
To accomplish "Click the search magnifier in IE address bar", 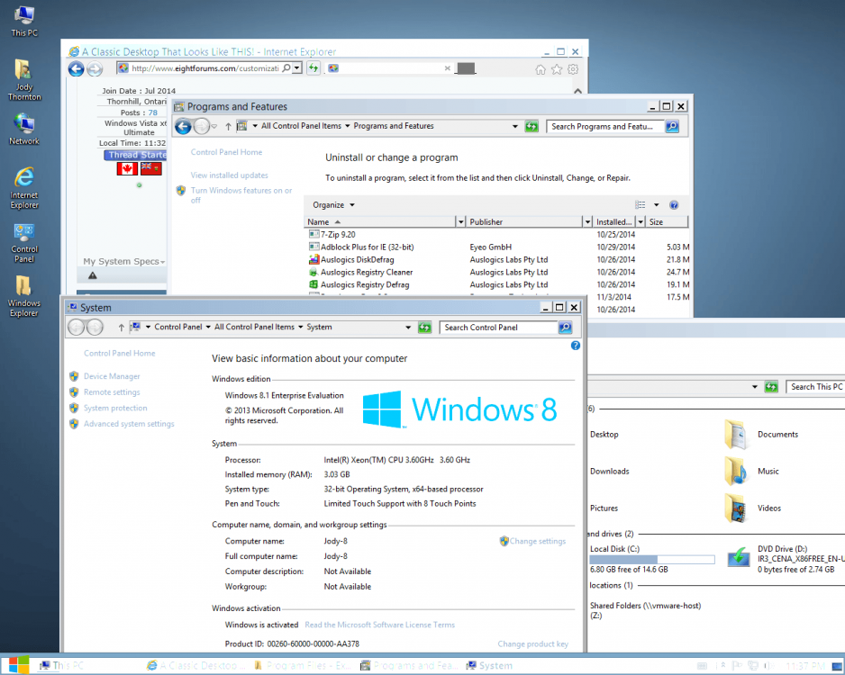I will coord(286,68).
